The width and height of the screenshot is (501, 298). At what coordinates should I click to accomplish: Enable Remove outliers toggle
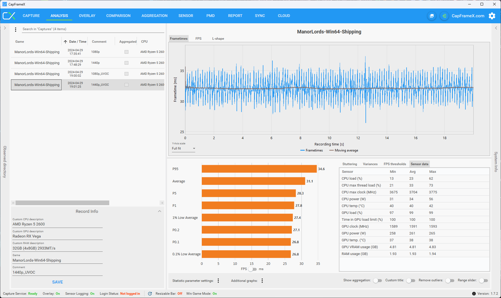(450, 280)
